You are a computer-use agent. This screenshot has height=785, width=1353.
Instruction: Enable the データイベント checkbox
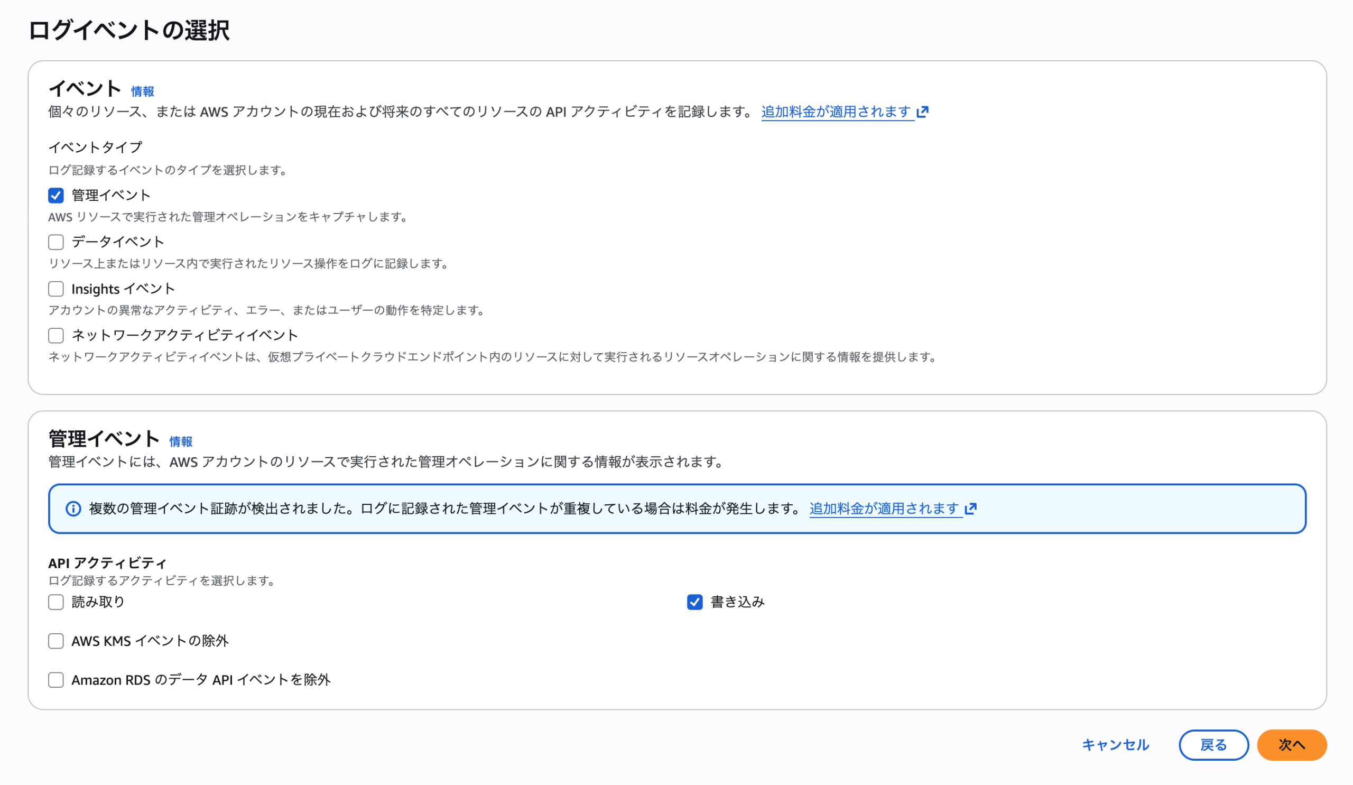[x=56, y=242]
